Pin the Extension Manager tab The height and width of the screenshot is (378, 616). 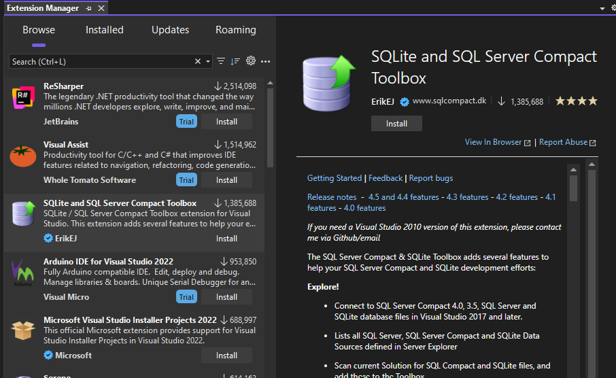pyautogui.click(x=89, y=8)
